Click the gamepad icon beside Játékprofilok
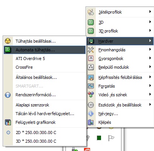Viewport: 154px width, 151px height. point(91,12)
